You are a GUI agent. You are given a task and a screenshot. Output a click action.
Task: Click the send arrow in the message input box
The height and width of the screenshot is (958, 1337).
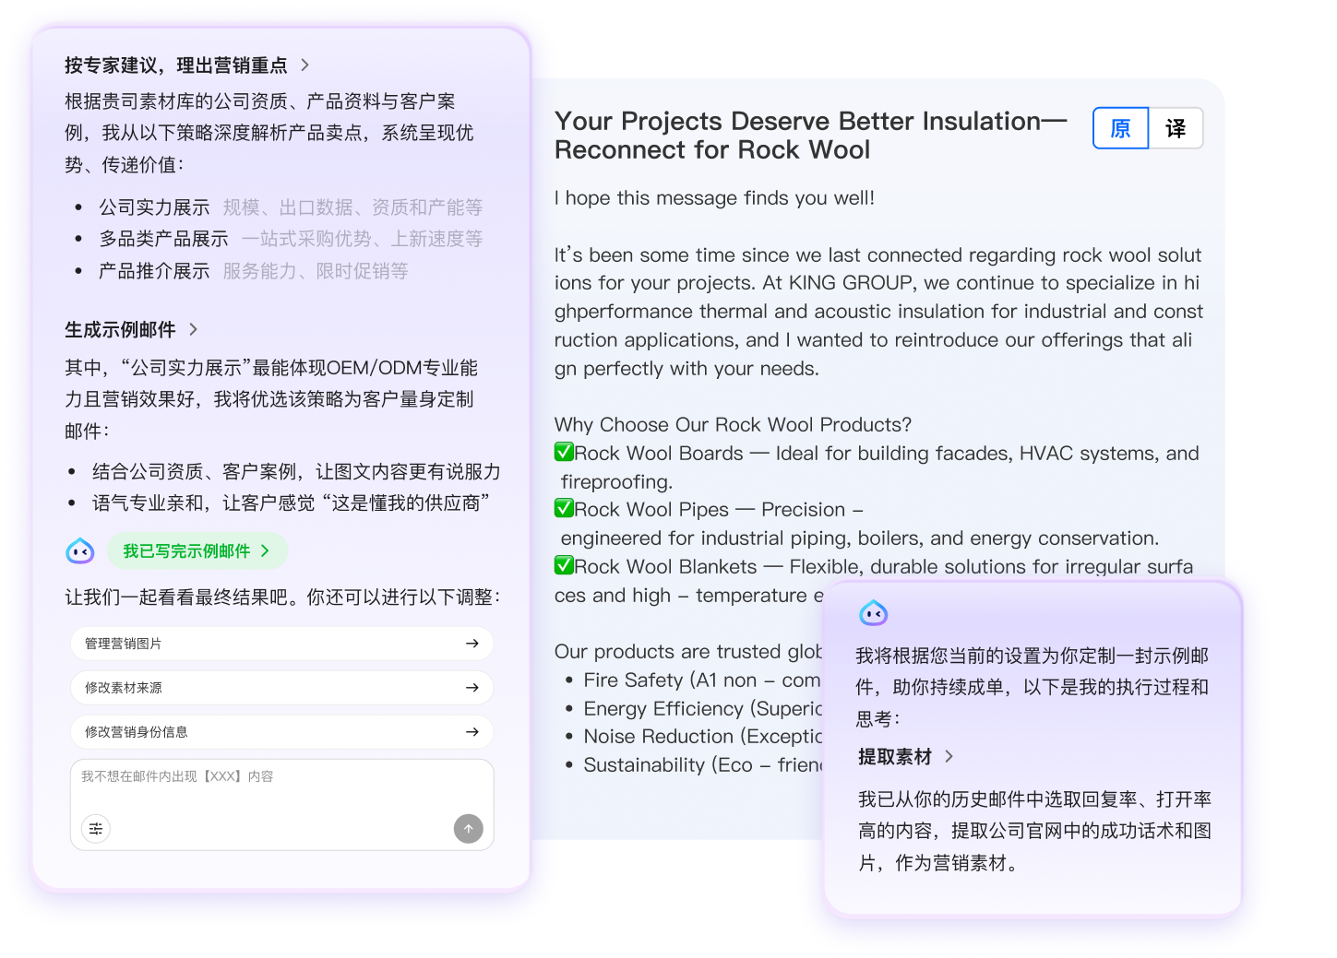click(469, 829)
